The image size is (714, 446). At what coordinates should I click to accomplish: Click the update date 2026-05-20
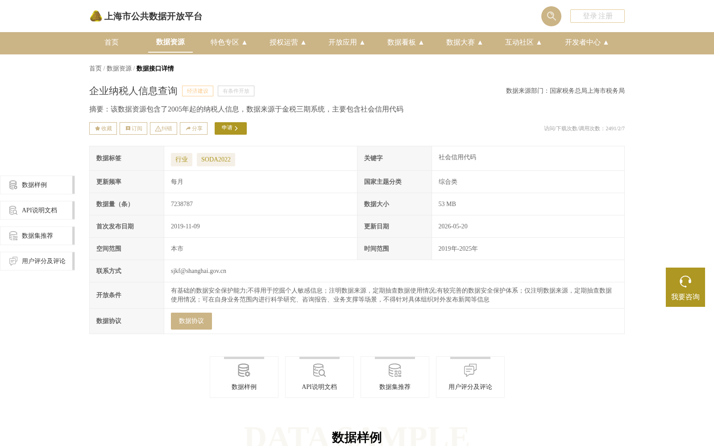point(453,227)
